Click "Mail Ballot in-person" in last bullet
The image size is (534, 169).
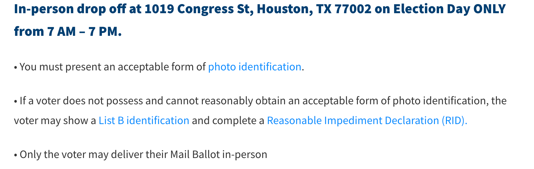218,155
